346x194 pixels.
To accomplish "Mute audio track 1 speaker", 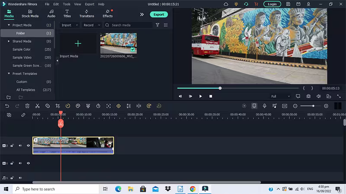I will click(x=20, y=178).
